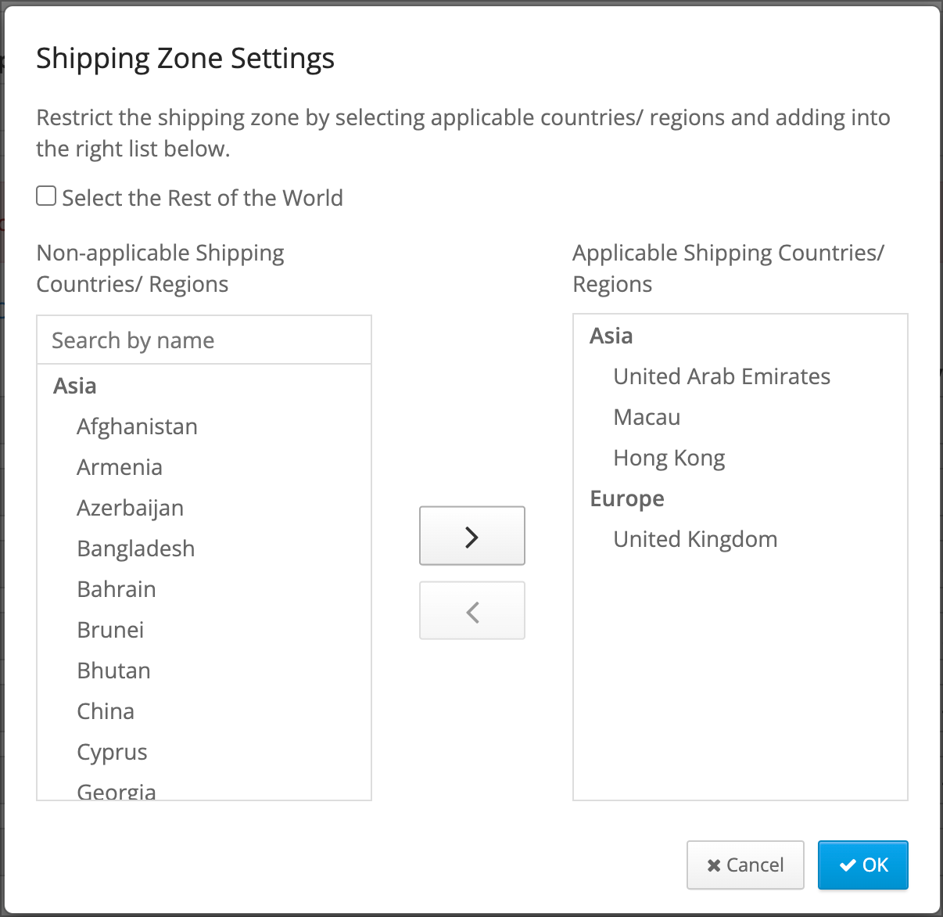943x917 pixels.
Task: Choose Bhutan from the left list
Action: [x=113, y=671]
